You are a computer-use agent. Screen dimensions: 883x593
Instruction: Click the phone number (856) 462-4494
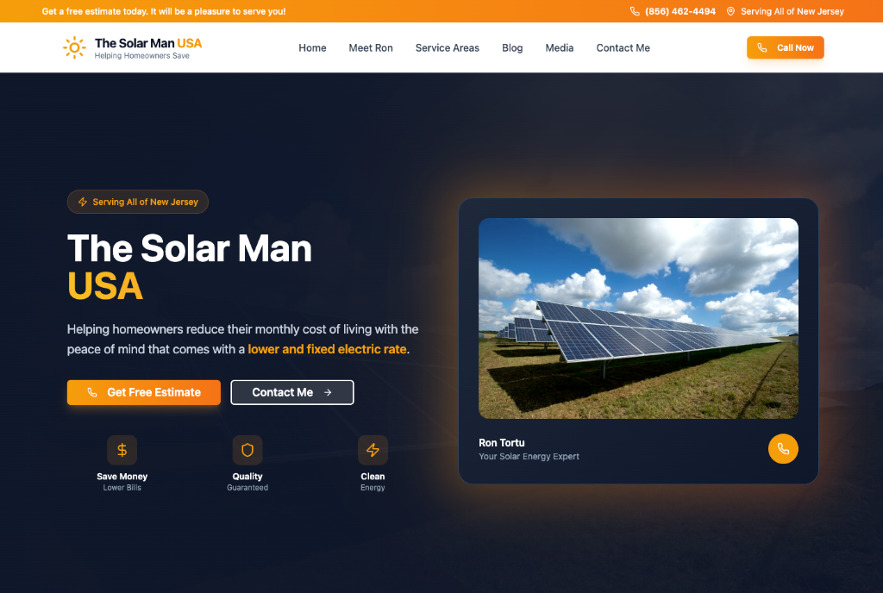pyautogui.click(x=680, y=11)
